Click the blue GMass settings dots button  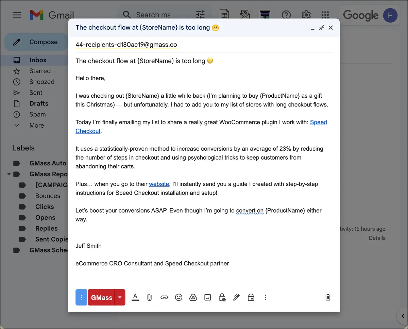81,297
